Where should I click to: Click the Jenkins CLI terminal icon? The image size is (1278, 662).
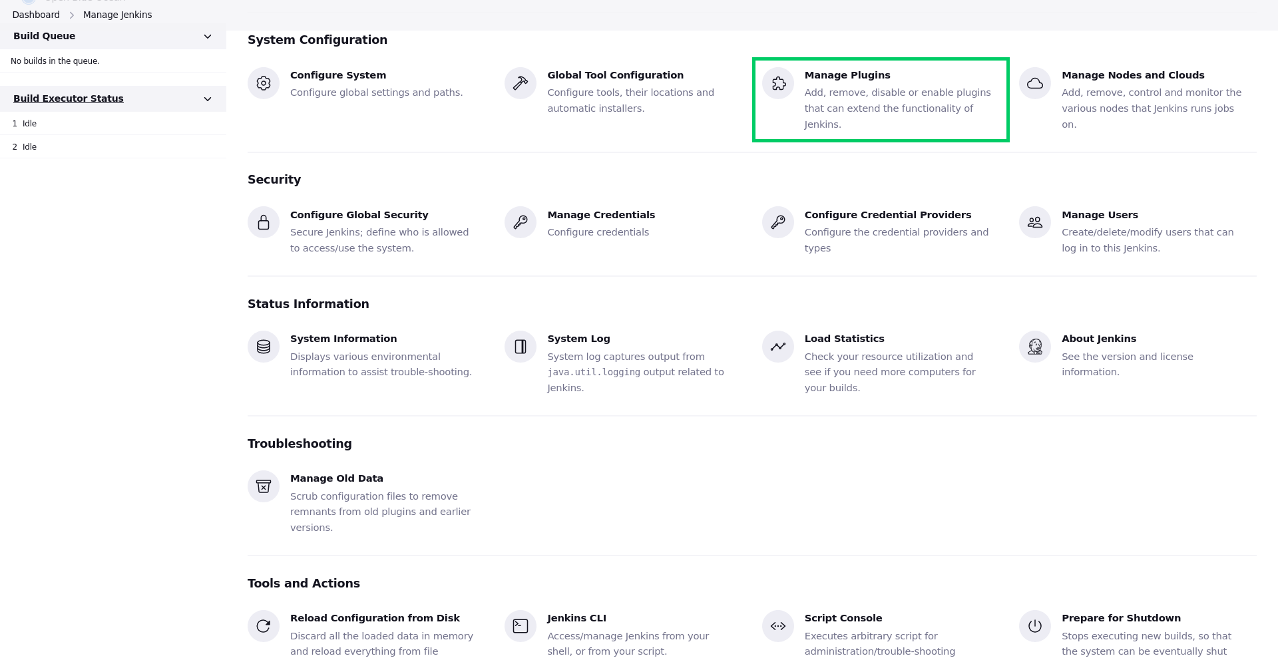click(x=521, y=626)
